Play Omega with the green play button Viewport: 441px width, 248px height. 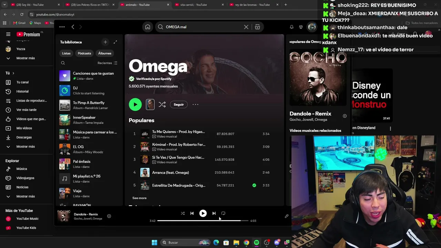pos(135,104)
